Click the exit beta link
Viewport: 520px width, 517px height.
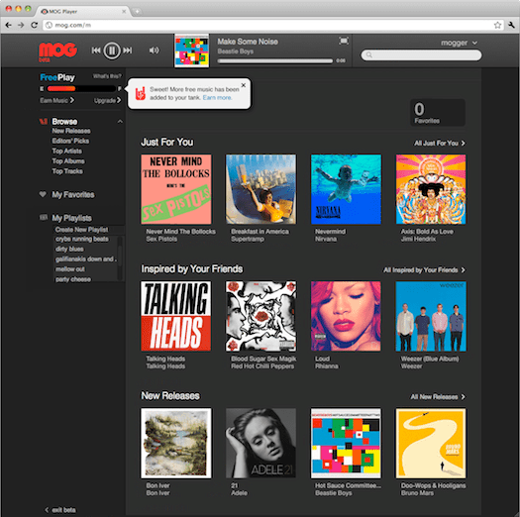(x=60, y=510)
